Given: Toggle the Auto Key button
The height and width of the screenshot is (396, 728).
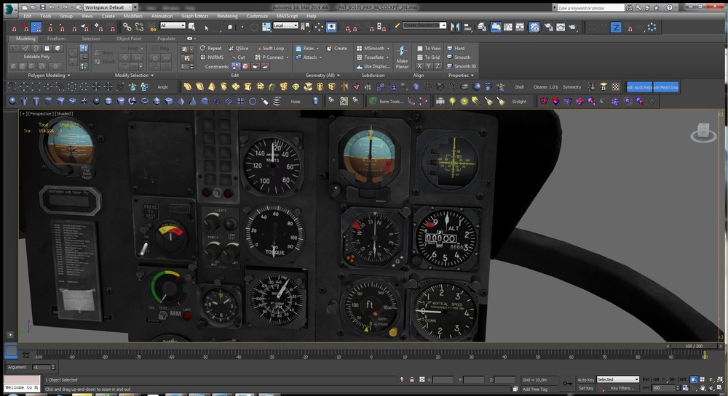Looking at the screenshot, I should 585,379.
